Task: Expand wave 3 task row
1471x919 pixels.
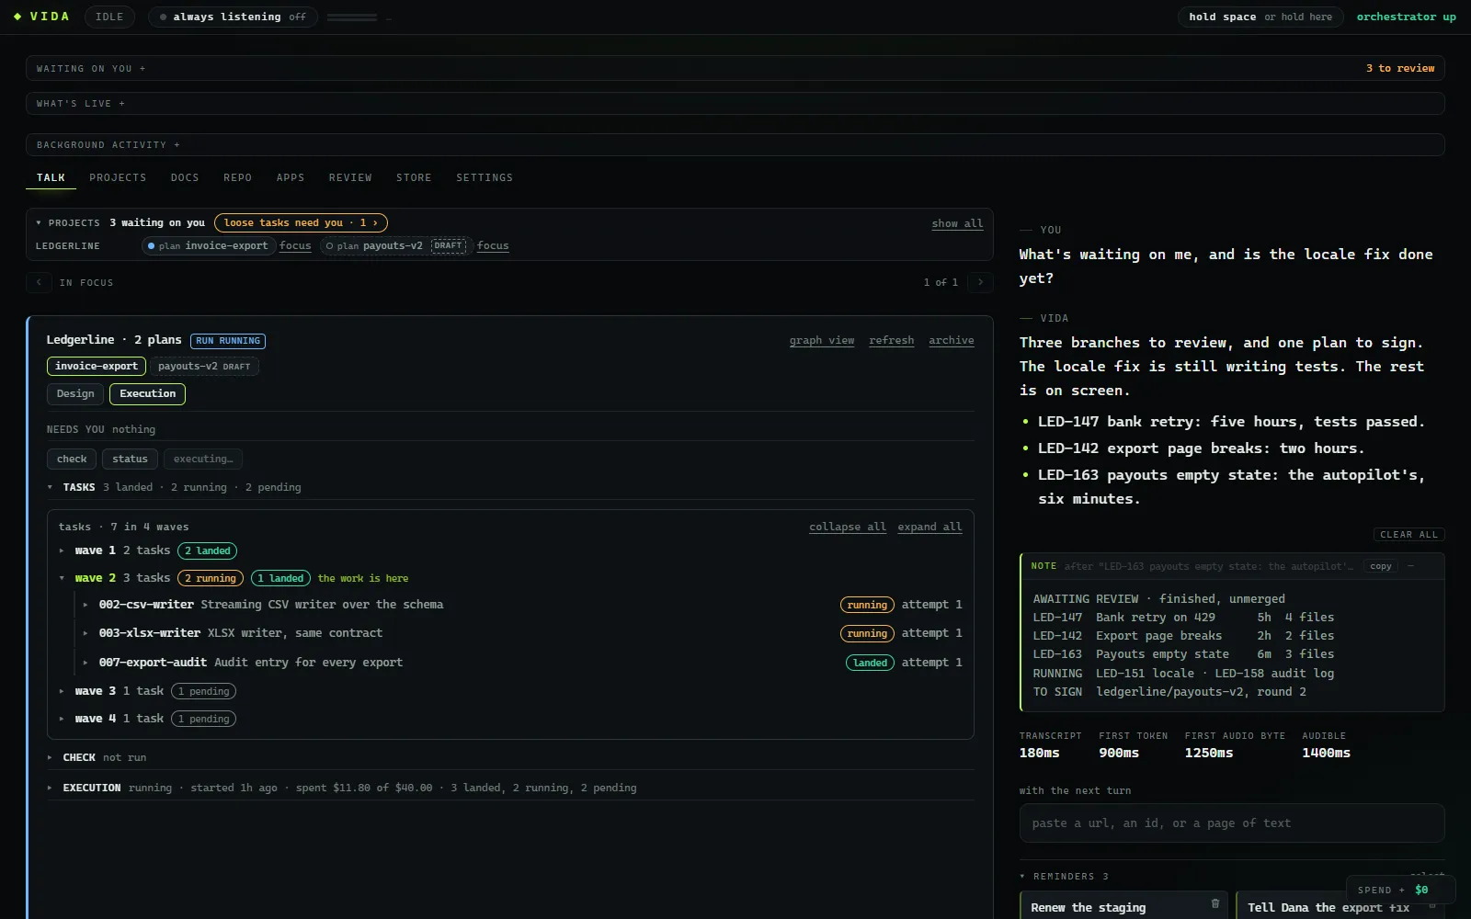Action: (62, 691)
